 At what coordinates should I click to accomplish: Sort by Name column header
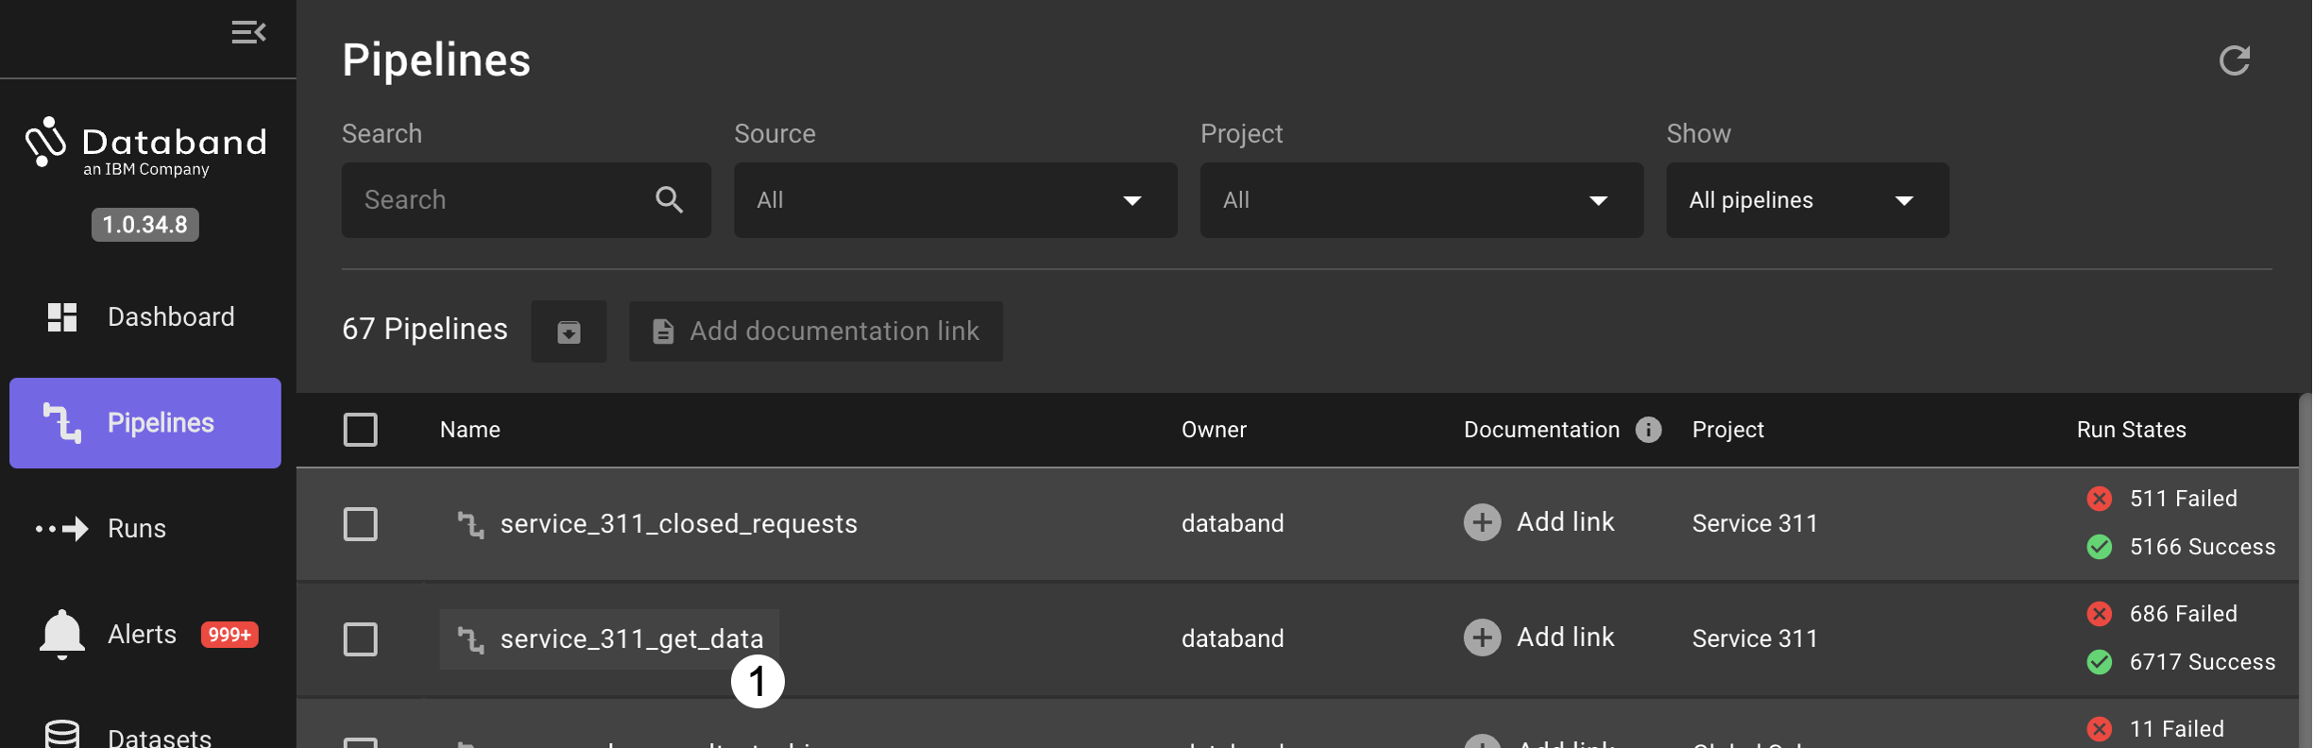[x=470, y=430]
